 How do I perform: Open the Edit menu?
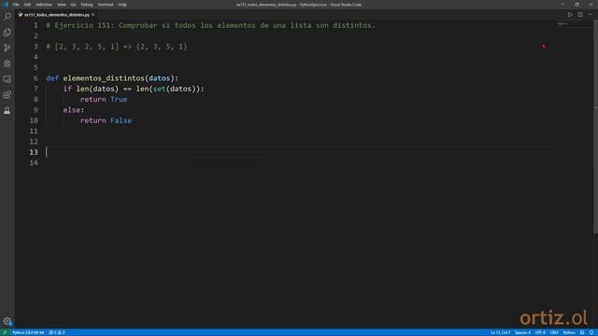pyautogui.click(x=27, y=5)
